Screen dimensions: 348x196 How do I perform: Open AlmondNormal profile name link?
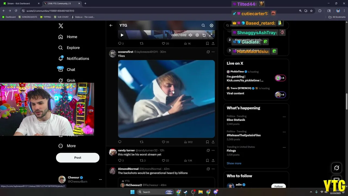pyautogui.click(x=128, y=169)
